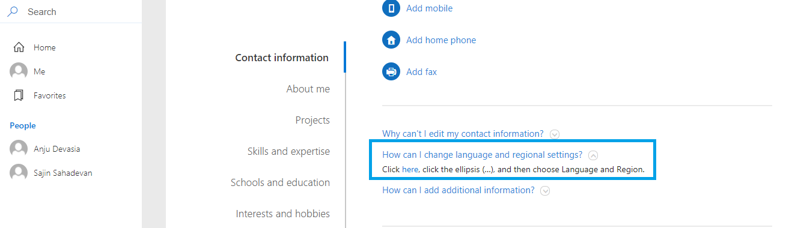Expand the contact information edit question chevron

pos(555,134)
